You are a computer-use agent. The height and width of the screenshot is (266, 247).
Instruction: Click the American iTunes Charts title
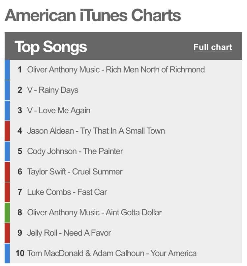pos(93,15)
